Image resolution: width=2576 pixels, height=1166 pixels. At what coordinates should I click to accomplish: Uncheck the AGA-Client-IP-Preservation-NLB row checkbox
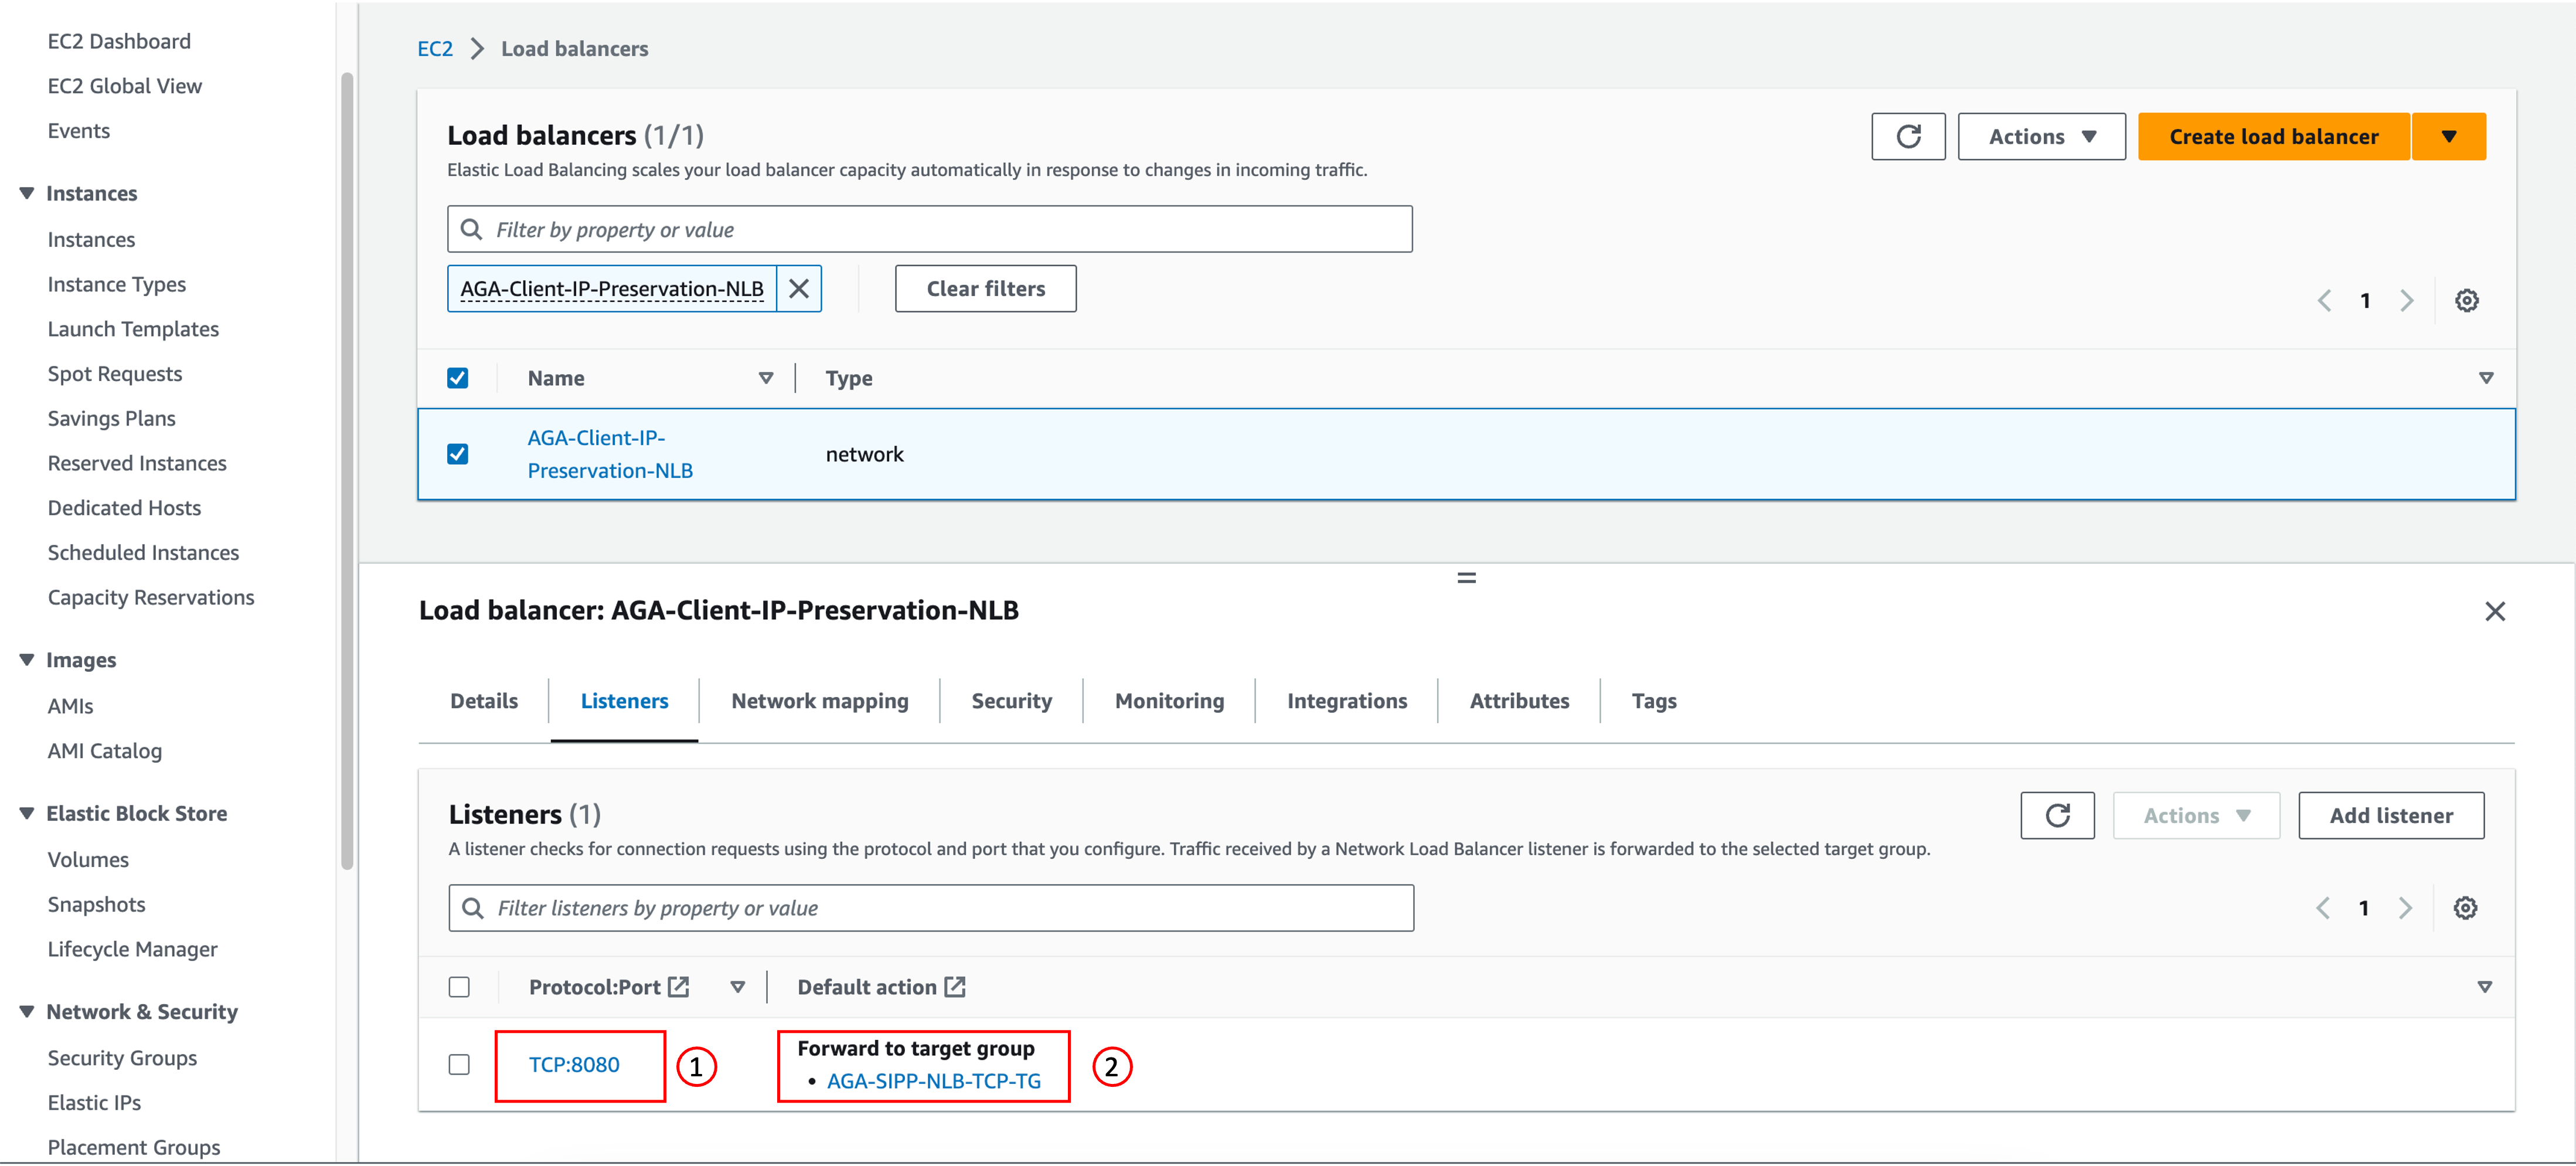458,454
